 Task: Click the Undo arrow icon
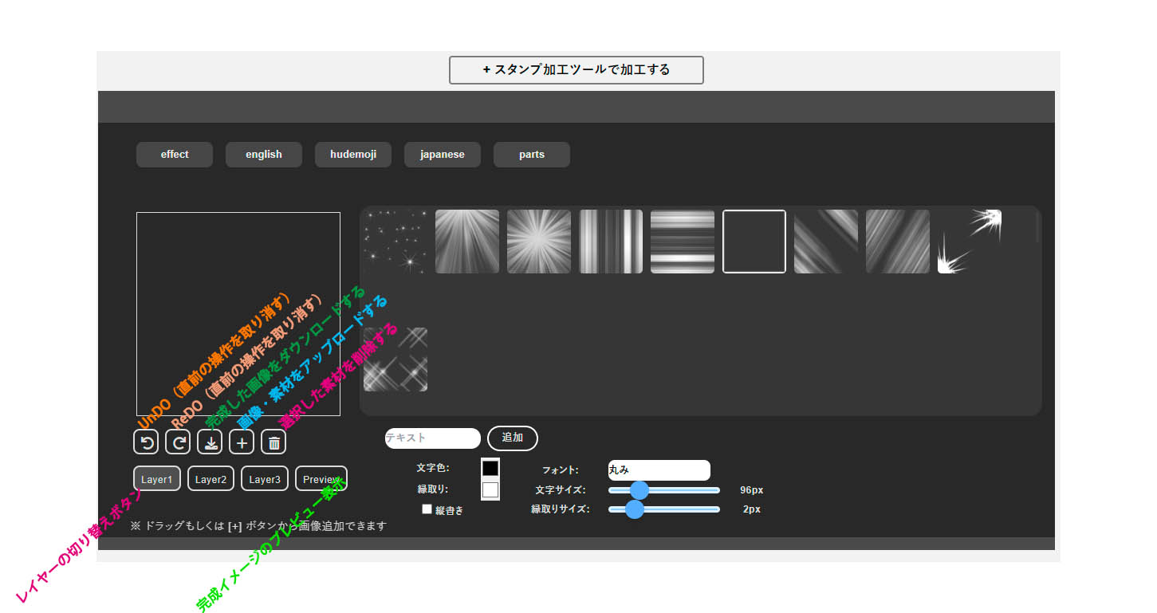(146, 442)
